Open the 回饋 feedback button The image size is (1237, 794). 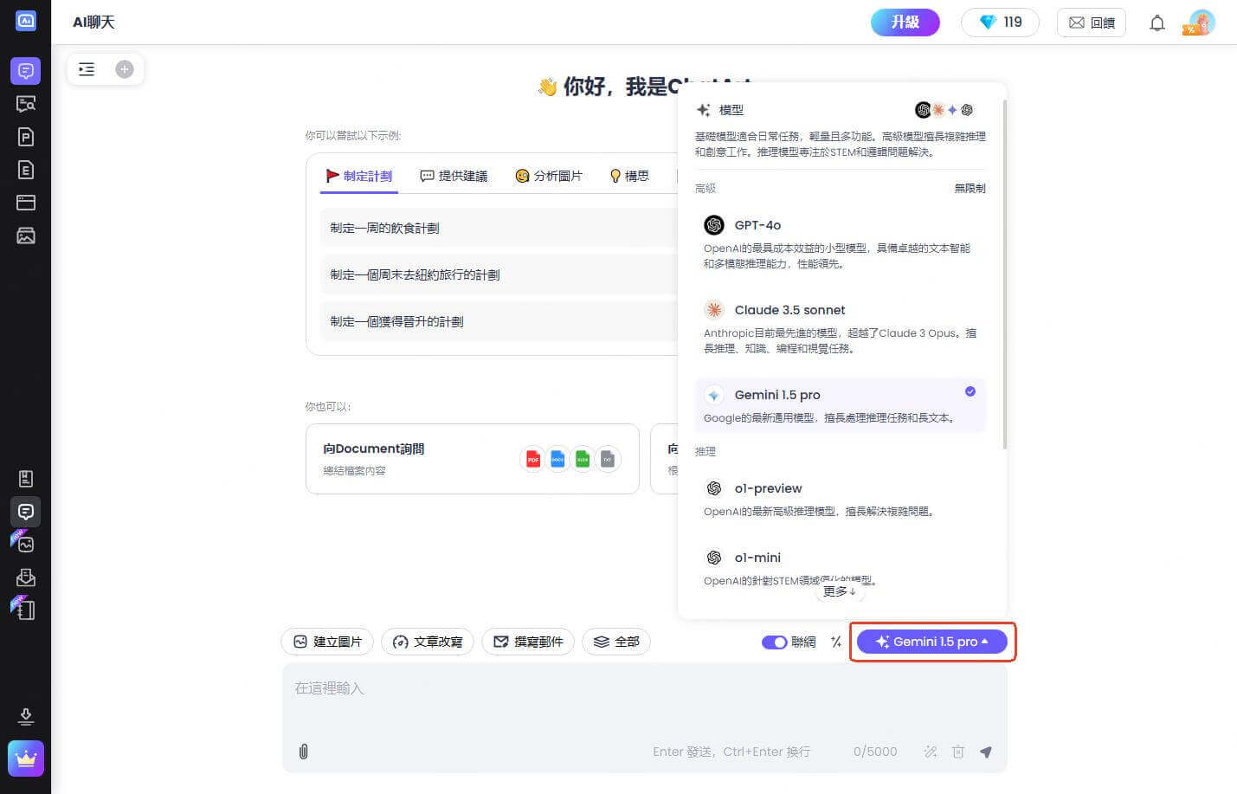[1092, 23]
